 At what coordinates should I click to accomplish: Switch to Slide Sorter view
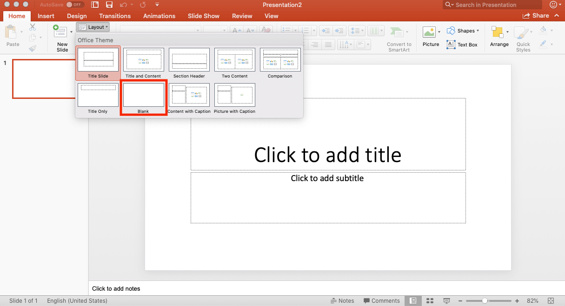(x=430, y=301)
